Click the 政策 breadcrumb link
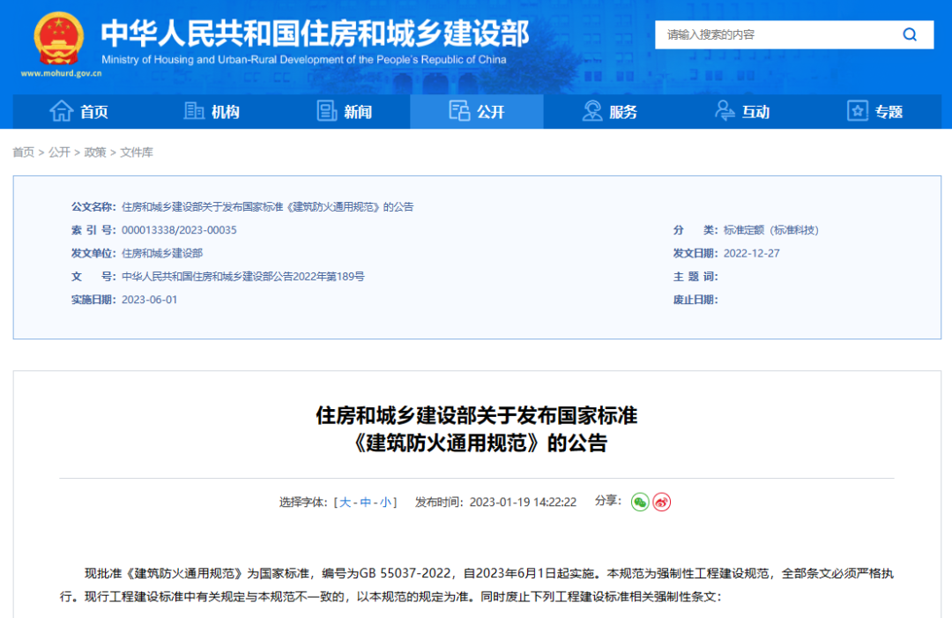 pyautogui.click(x=97, y=153)
